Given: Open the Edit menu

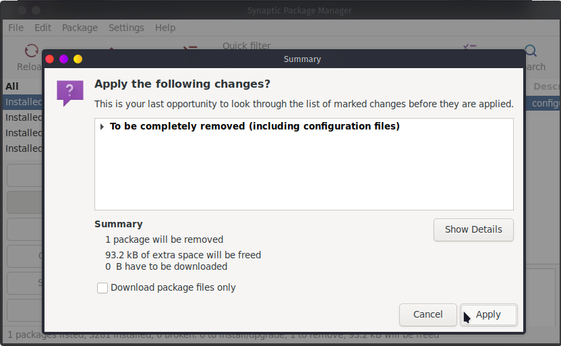Looking at the screenshot, I should pyautogui.click(x=42, y=28).
